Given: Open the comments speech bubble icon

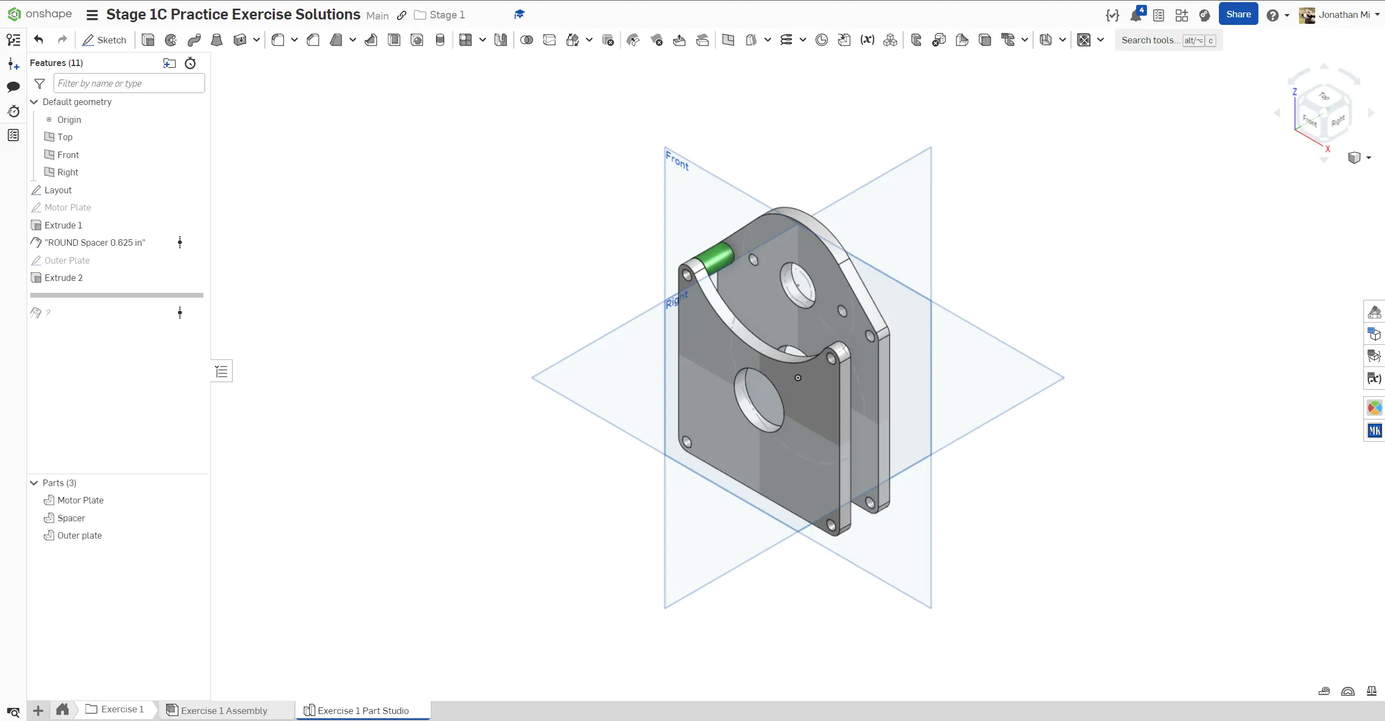Looking at the screenshot, I should [x=14, y=87].
